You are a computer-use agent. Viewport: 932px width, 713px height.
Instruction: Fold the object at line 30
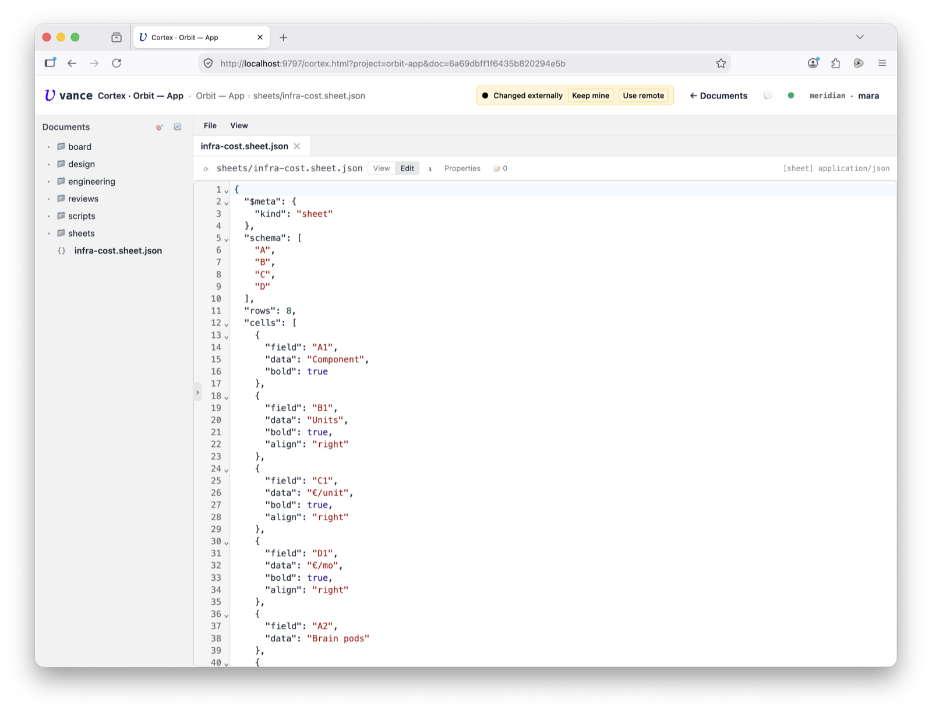[x=227, y=542]
